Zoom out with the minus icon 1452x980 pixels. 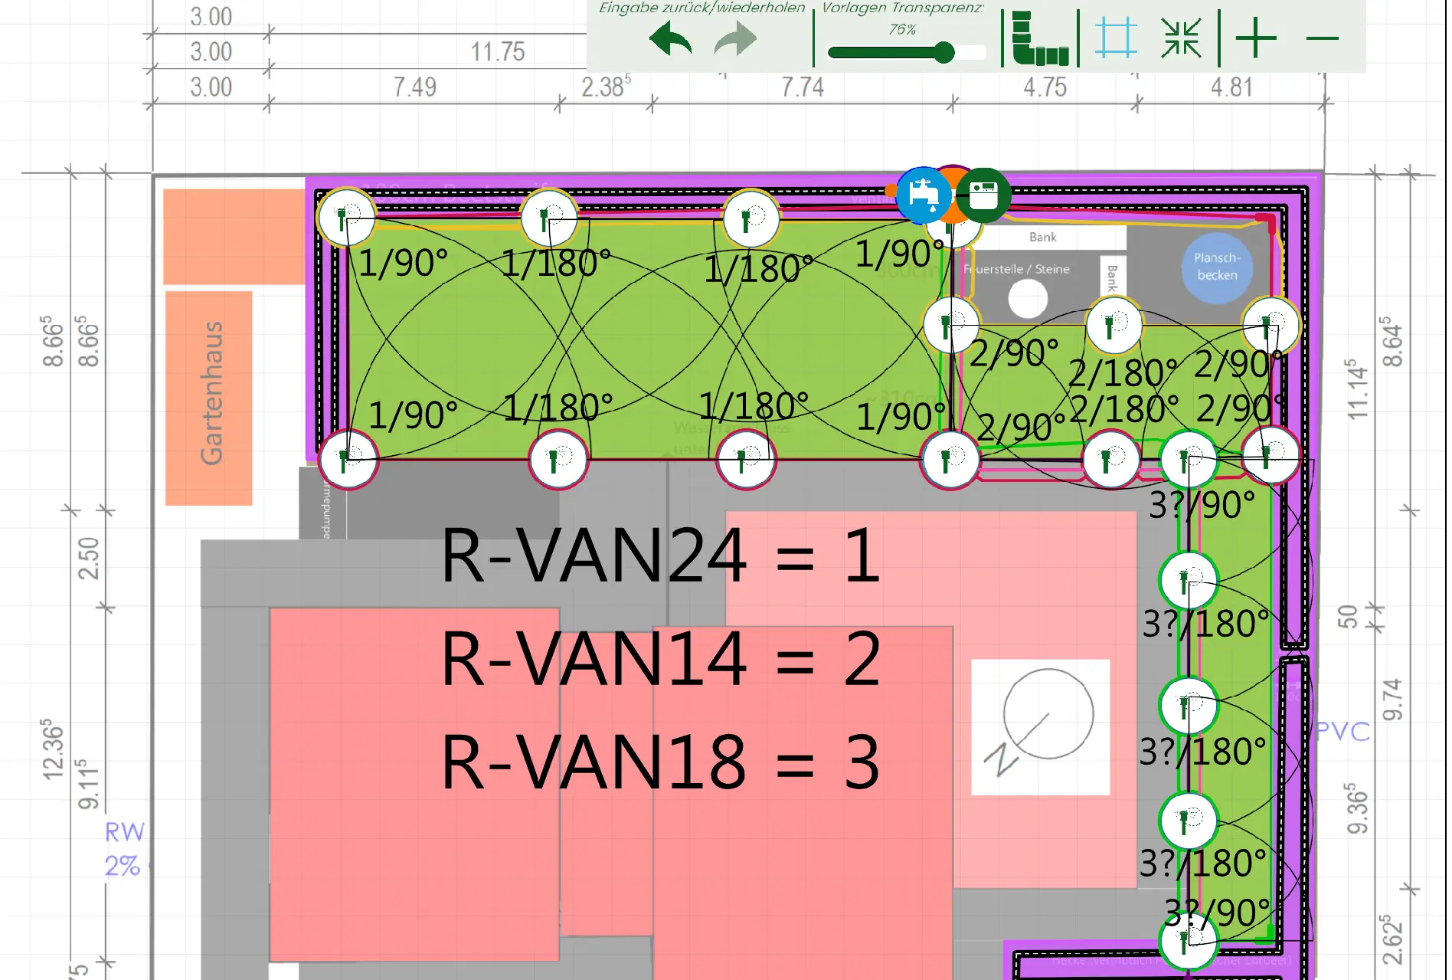pyautogui.click(x=1322, y=38)
